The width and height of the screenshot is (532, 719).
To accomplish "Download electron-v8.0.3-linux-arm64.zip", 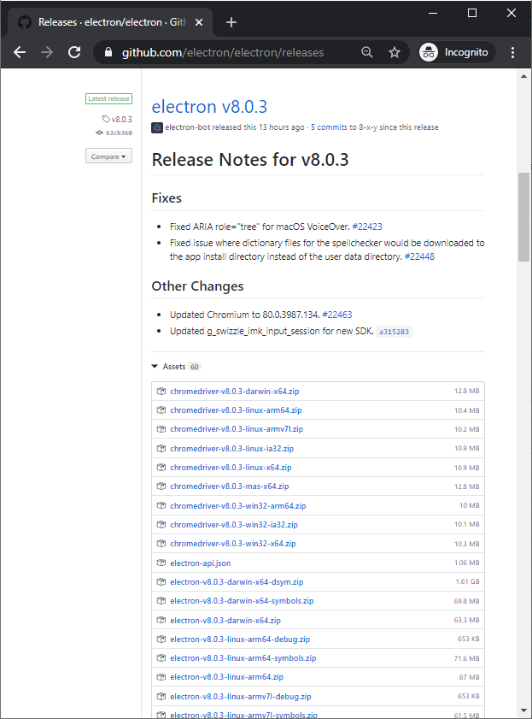I will click(226, 677).
